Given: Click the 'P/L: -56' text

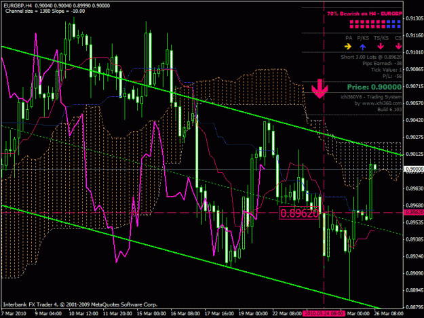Looking at the screenshot, I should click(392, 76).
